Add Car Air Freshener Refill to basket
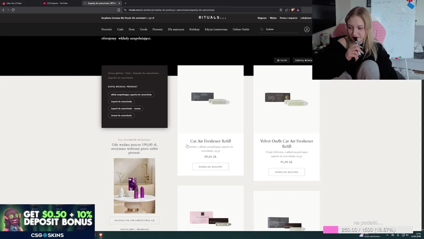Viewport: 424px width, 239px height. point(210,167)
